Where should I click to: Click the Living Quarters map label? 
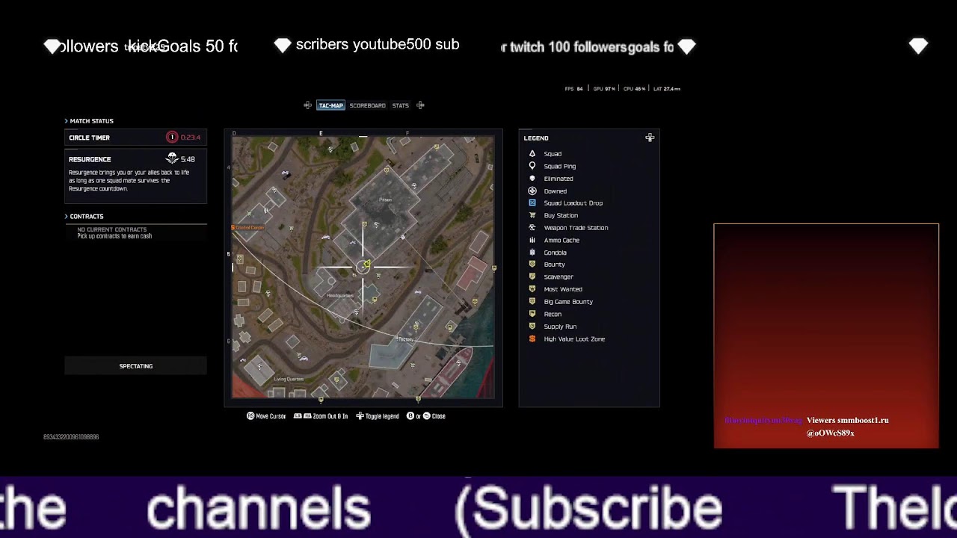[289, 379]
